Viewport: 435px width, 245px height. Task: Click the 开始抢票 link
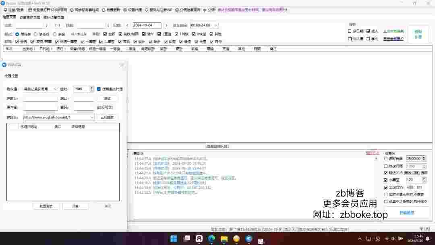(x=407, y=213)
